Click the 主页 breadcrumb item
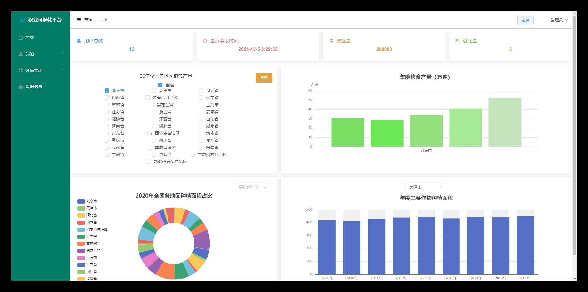This screenshot has width=588, height=292. [103, 20]
